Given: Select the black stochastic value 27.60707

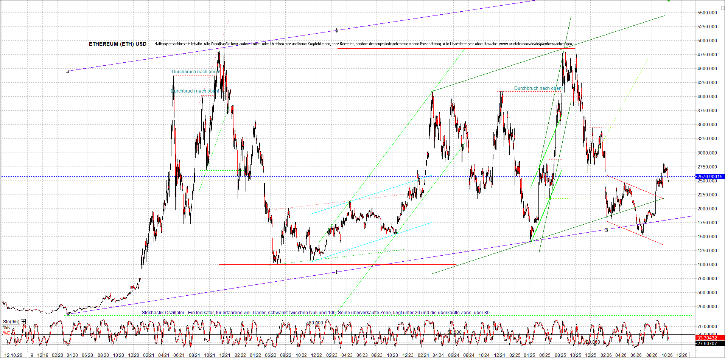Looking at the screenshot, I should (710, 344).
